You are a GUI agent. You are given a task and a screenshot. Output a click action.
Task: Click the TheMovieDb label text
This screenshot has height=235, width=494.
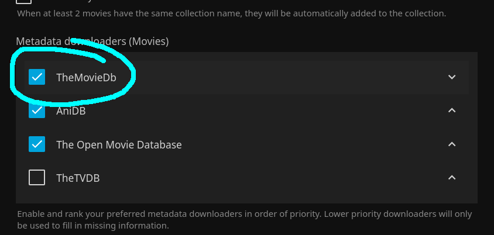pos(86,77)
